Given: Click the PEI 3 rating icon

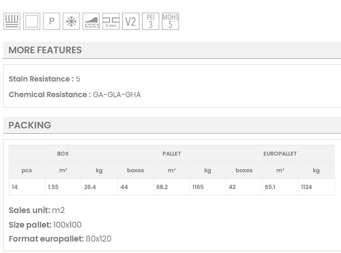Looking at the screenshot, I should point(151,22).
